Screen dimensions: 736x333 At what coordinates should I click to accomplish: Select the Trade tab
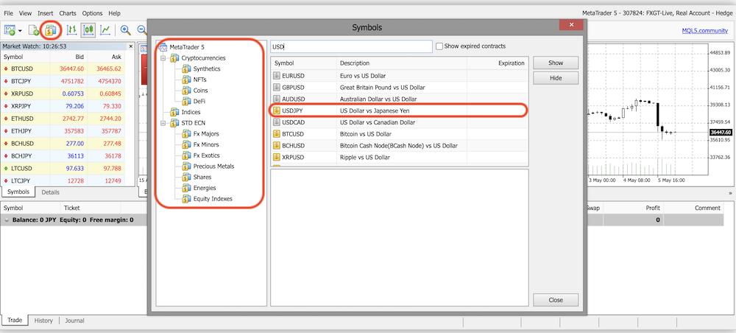(x=15, y=320)
